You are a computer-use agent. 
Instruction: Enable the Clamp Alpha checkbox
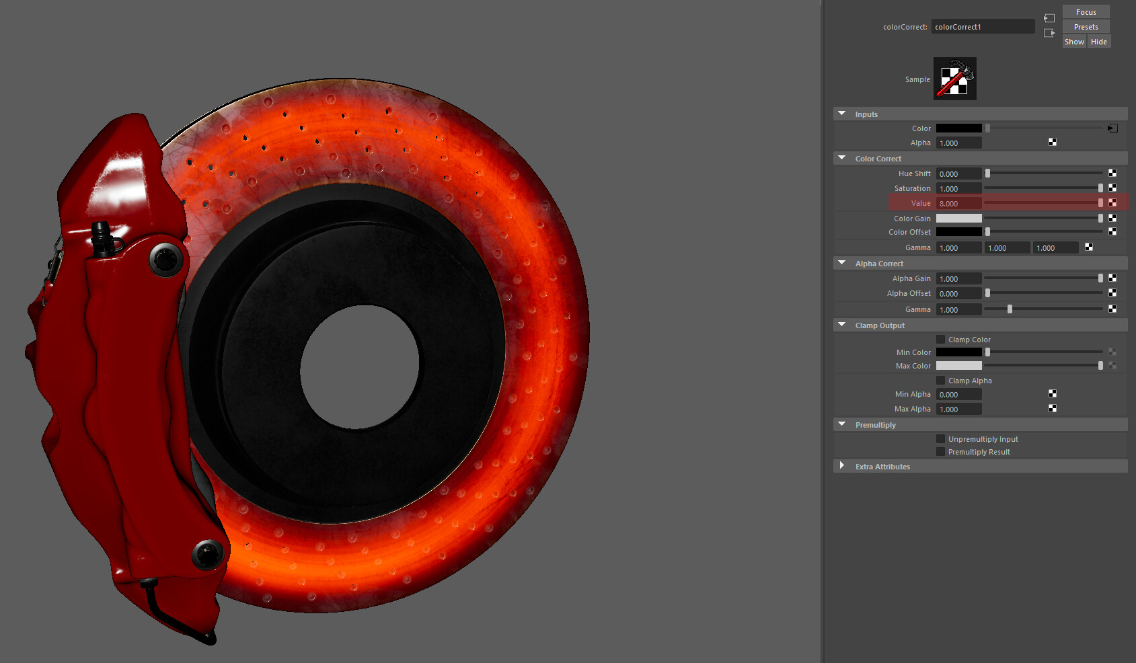coord(940,380)
